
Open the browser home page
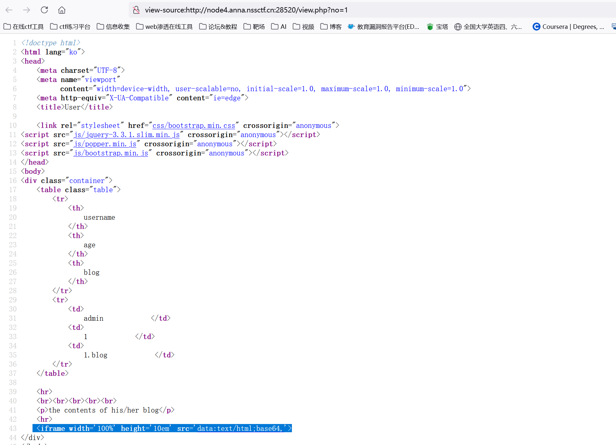click(62, 10)
